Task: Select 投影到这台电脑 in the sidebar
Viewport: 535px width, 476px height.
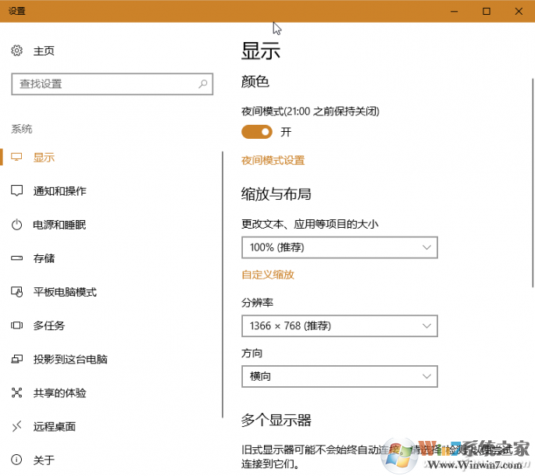Action: (x=70, y=359)
